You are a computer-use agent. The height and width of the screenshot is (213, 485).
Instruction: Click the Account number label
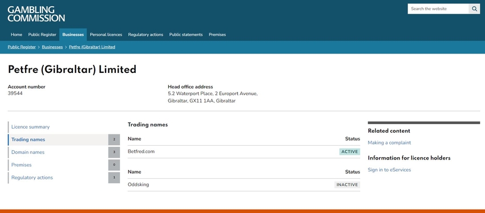click(x=27, y=87)
